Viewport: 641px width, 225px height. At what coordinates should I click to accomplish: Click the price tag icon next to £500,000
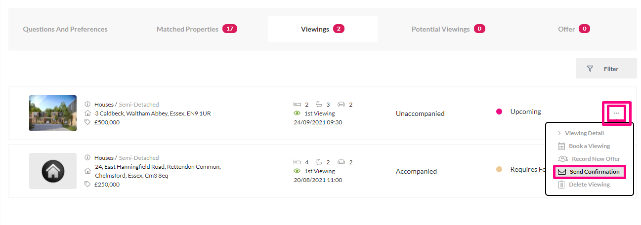coord(87,122)
